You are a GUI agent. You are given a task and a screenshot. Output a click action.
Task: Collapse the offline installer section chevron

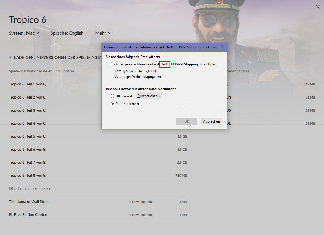pos(10,57)
